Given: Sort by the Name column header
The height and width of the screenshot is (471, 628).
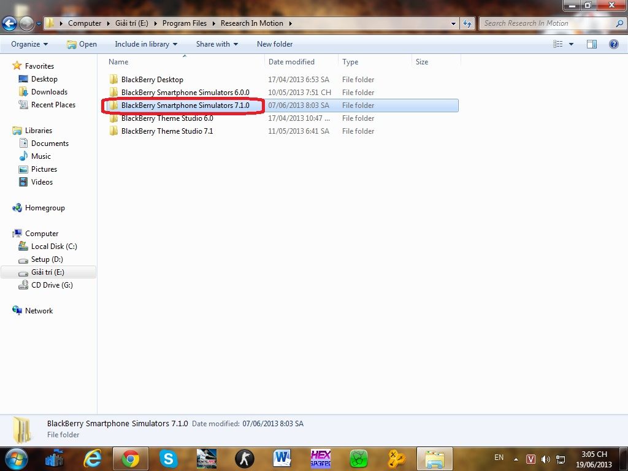Looking at the screenshot, I should [x=184, y=62].
